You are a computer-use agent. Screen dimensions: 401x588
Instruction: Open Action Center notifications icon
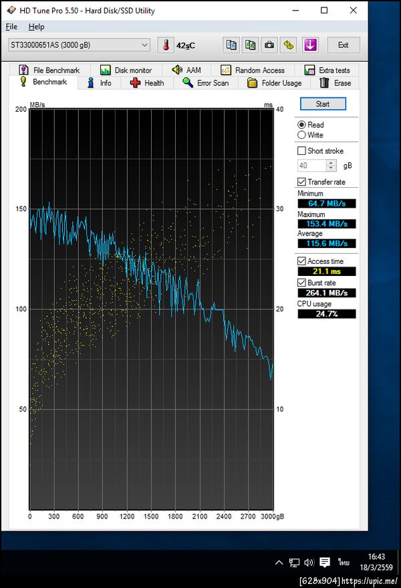pos(325,562)
